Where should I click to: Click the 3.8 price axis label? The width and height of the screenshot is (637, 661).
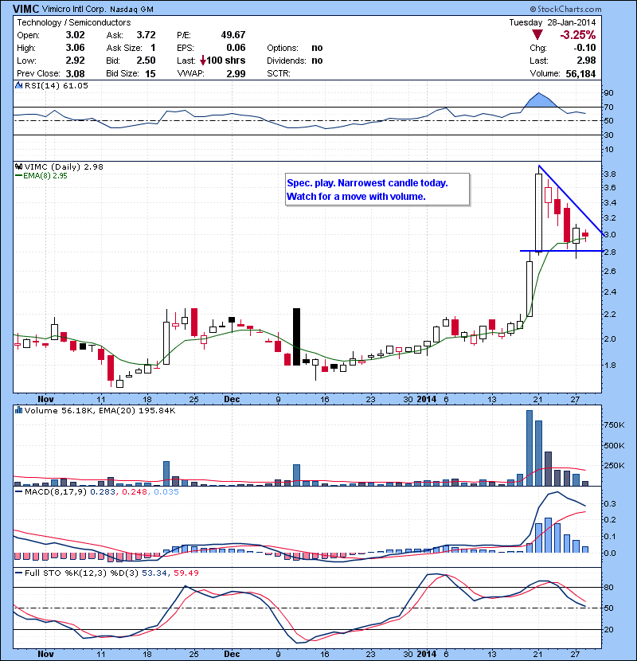pyautogui.click(x=610, y=174)
